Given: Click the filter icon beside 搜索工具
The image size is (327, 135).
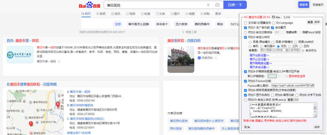Looking at the screenshot, I should click(x=183, y=32).
